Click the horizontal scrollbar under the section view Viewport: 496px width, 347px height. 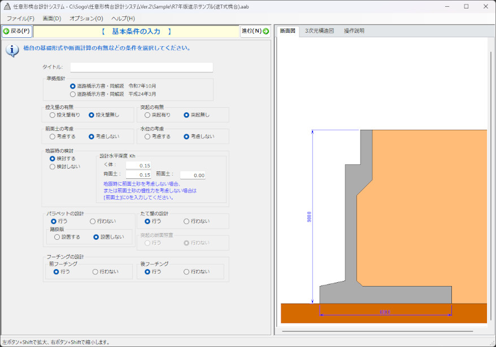pos(377,331)
